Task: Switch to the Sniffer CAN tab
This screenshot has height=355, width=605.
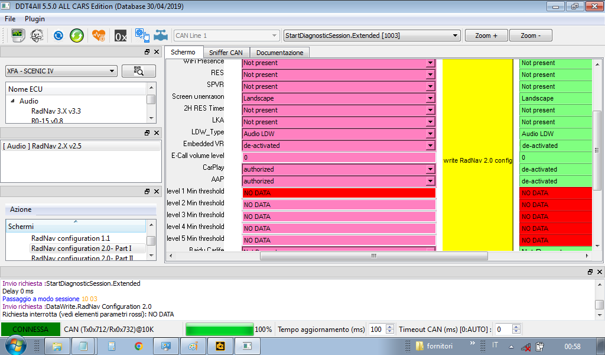Action: coord(226,51)
